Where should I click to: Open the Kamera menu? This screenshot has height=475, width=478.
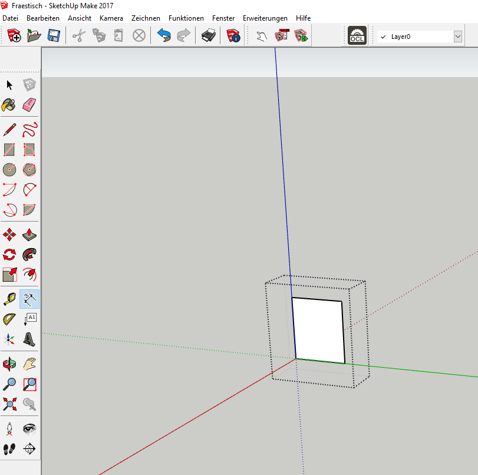coord(111,18)
